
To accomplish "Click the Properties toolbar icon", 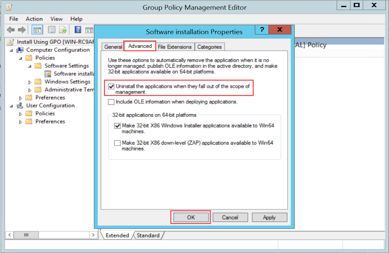I will 52,30.
